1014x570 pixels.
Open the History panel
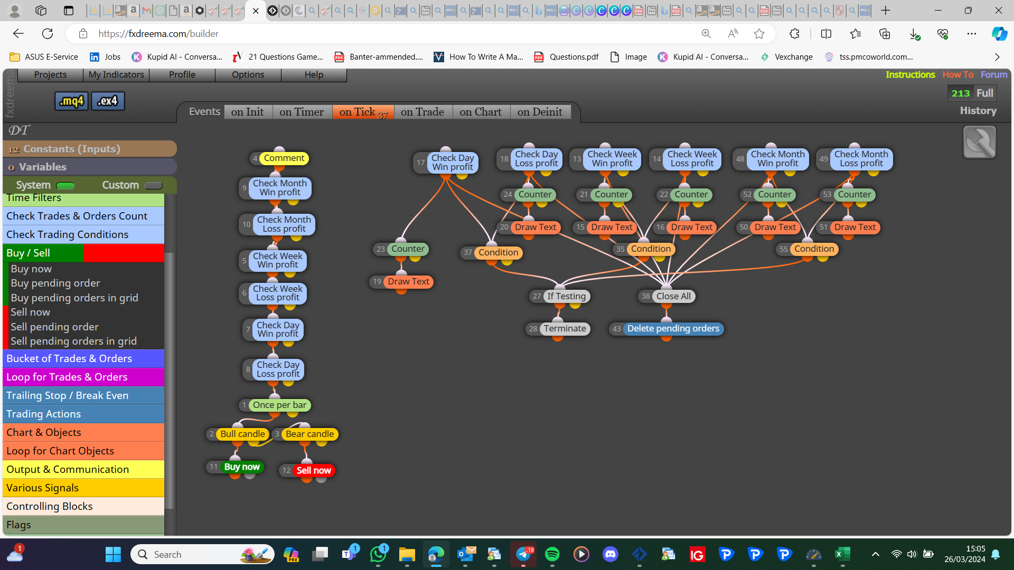978,111
